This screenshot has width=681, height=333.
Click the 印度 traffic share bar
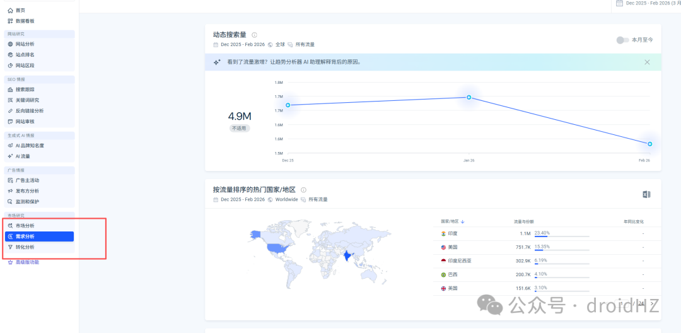pyautogui.click(x=562, y=237)
